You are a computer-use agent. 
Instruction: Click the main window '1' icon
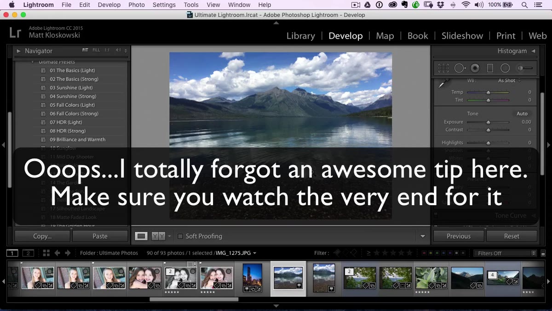(12, 253)
